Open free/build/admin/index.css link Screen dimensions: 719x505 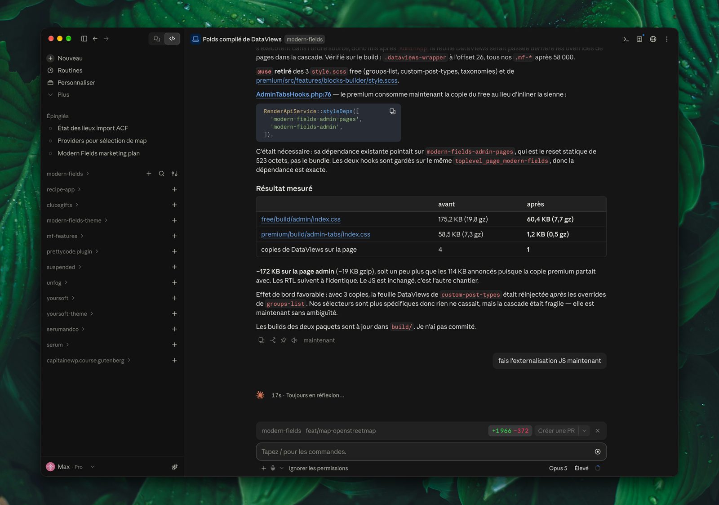[x=301, y=219]
